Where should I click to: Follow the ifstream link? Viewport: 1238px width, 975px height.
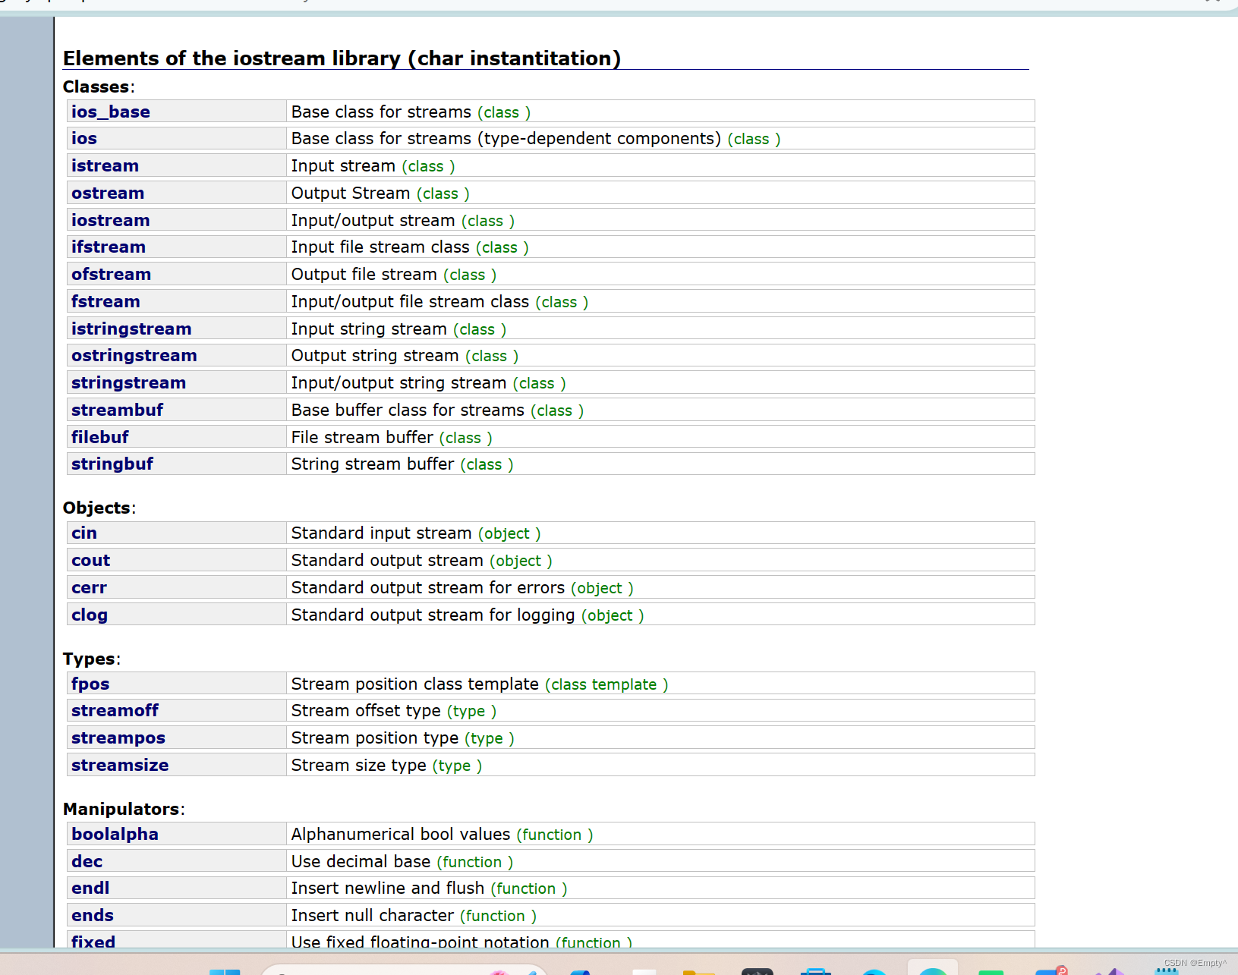pyautogui.click(x=109, y=247)
